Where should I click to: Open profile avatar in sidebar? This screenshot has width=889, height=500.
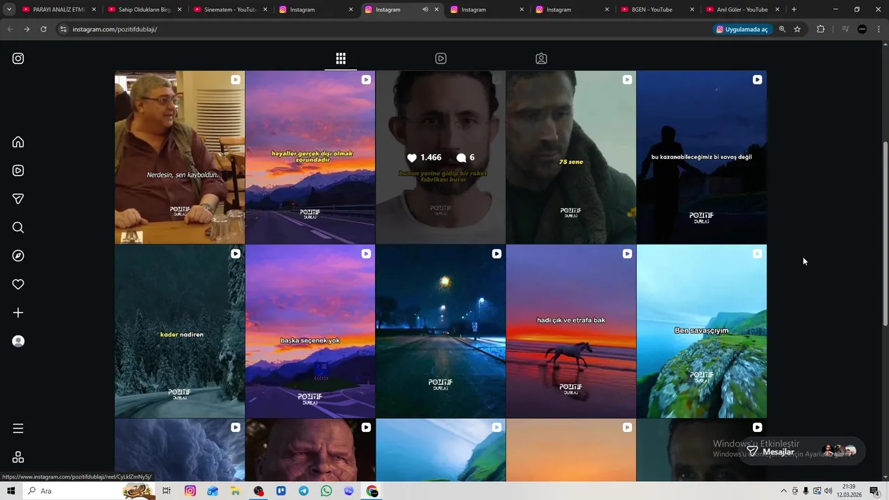coord(18,341)
